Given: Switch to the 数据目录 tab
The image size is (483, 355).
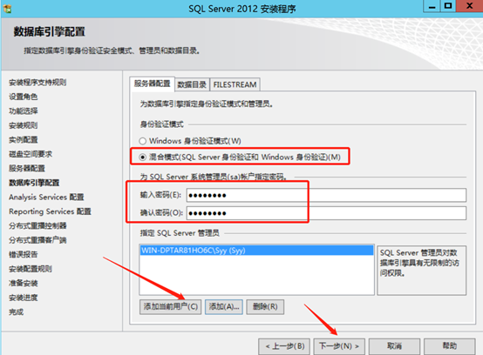Looking at the screenshot, I should [192, 84].
